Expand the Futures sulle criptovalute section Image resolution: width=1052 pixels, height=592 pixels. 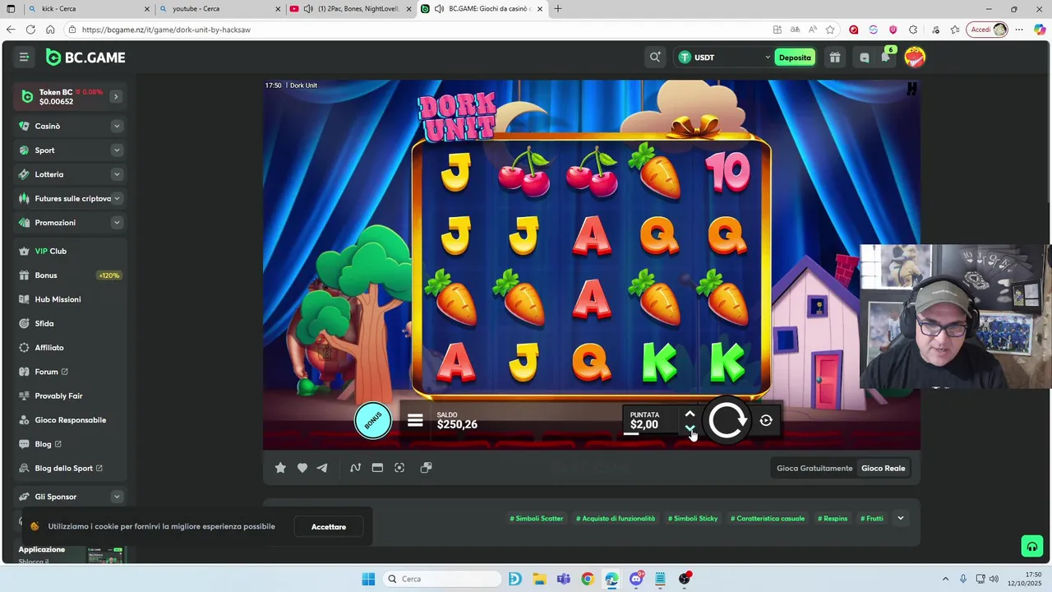tap(117, 198)
